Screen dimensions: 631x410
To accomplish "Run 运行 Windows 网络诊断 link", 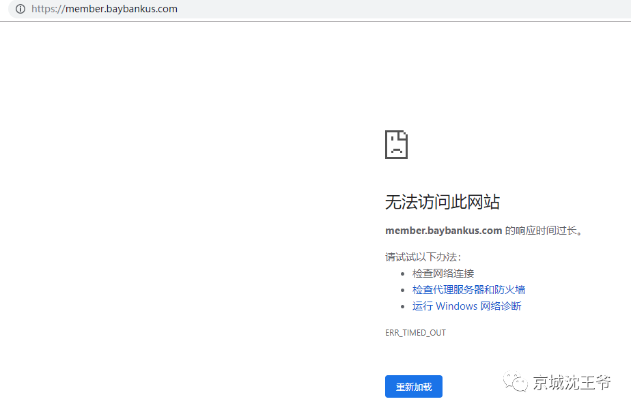I will tap(466, 306).
